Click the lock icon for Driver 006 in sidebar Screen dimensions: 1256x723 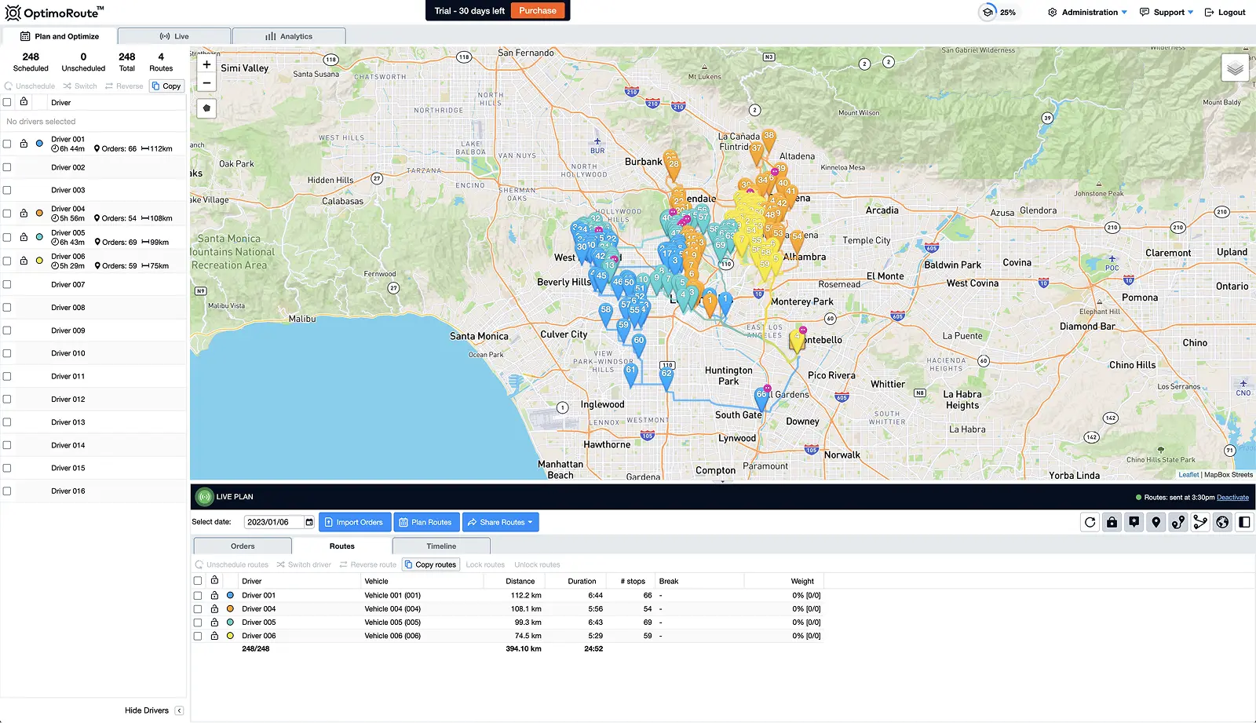coord(24,260)
